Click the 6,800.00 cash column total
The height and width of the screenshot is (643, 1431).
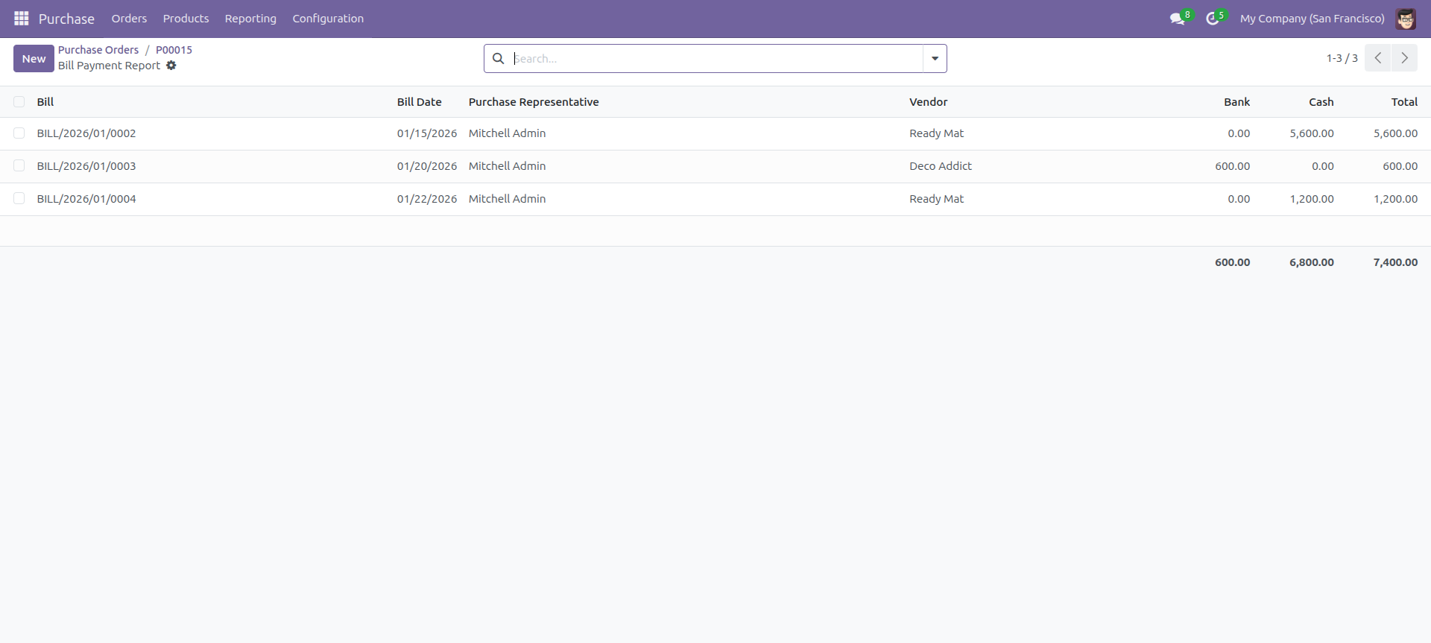(x=1312, y=262)
